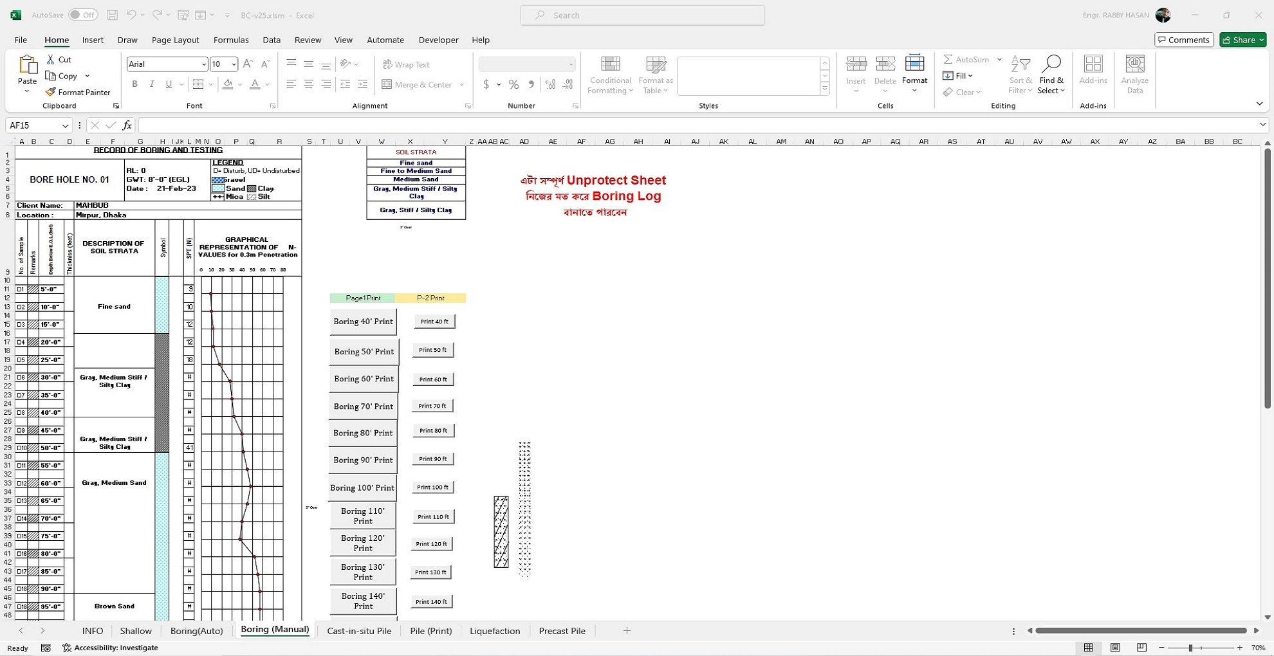Toggle Bold formatting
Screen dimensions: 1274x656
(134, 84)
